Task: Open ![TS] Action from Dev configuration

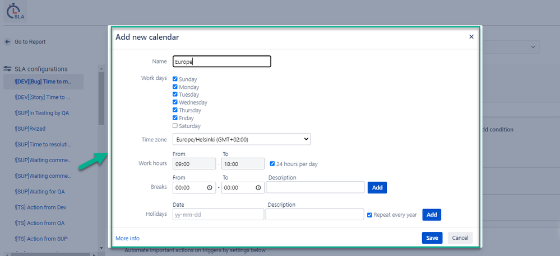Action: click(x=41, y=207)
